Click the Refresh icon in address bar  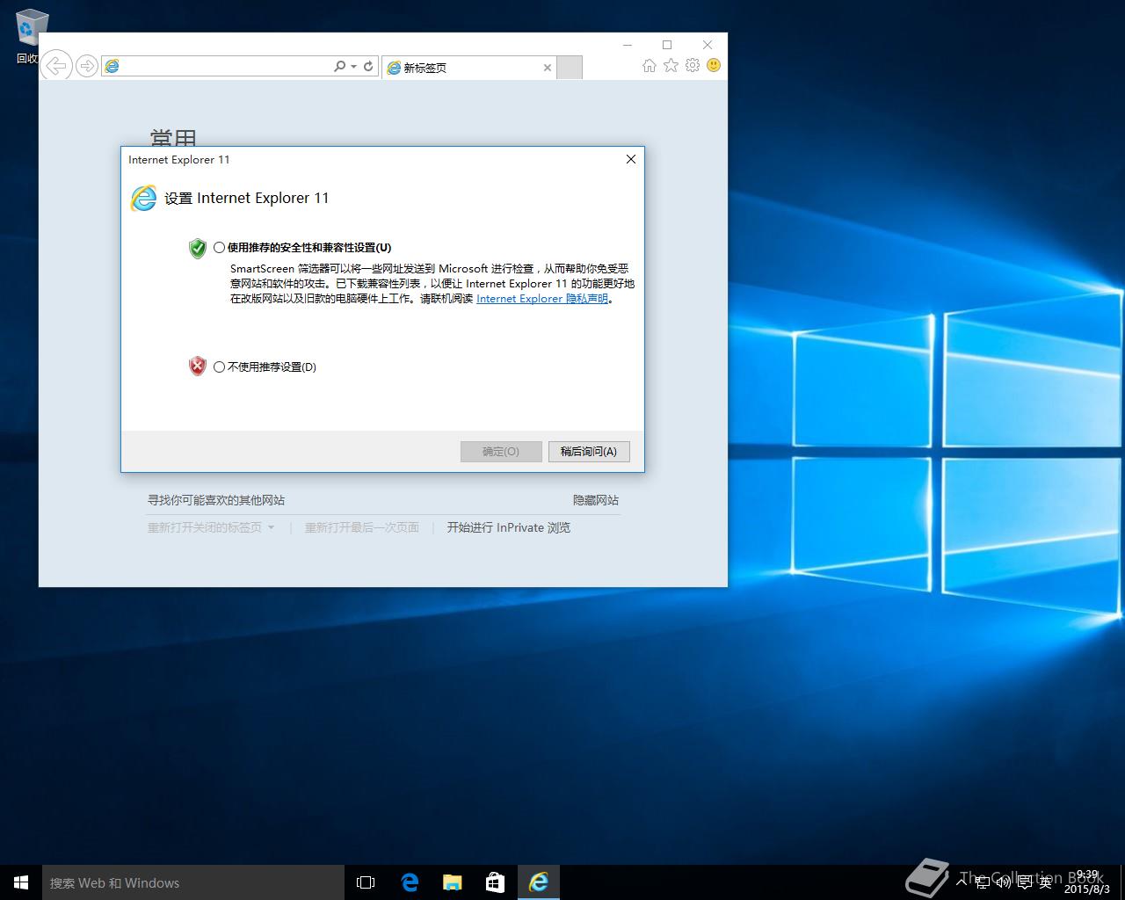tap(368, 67)
